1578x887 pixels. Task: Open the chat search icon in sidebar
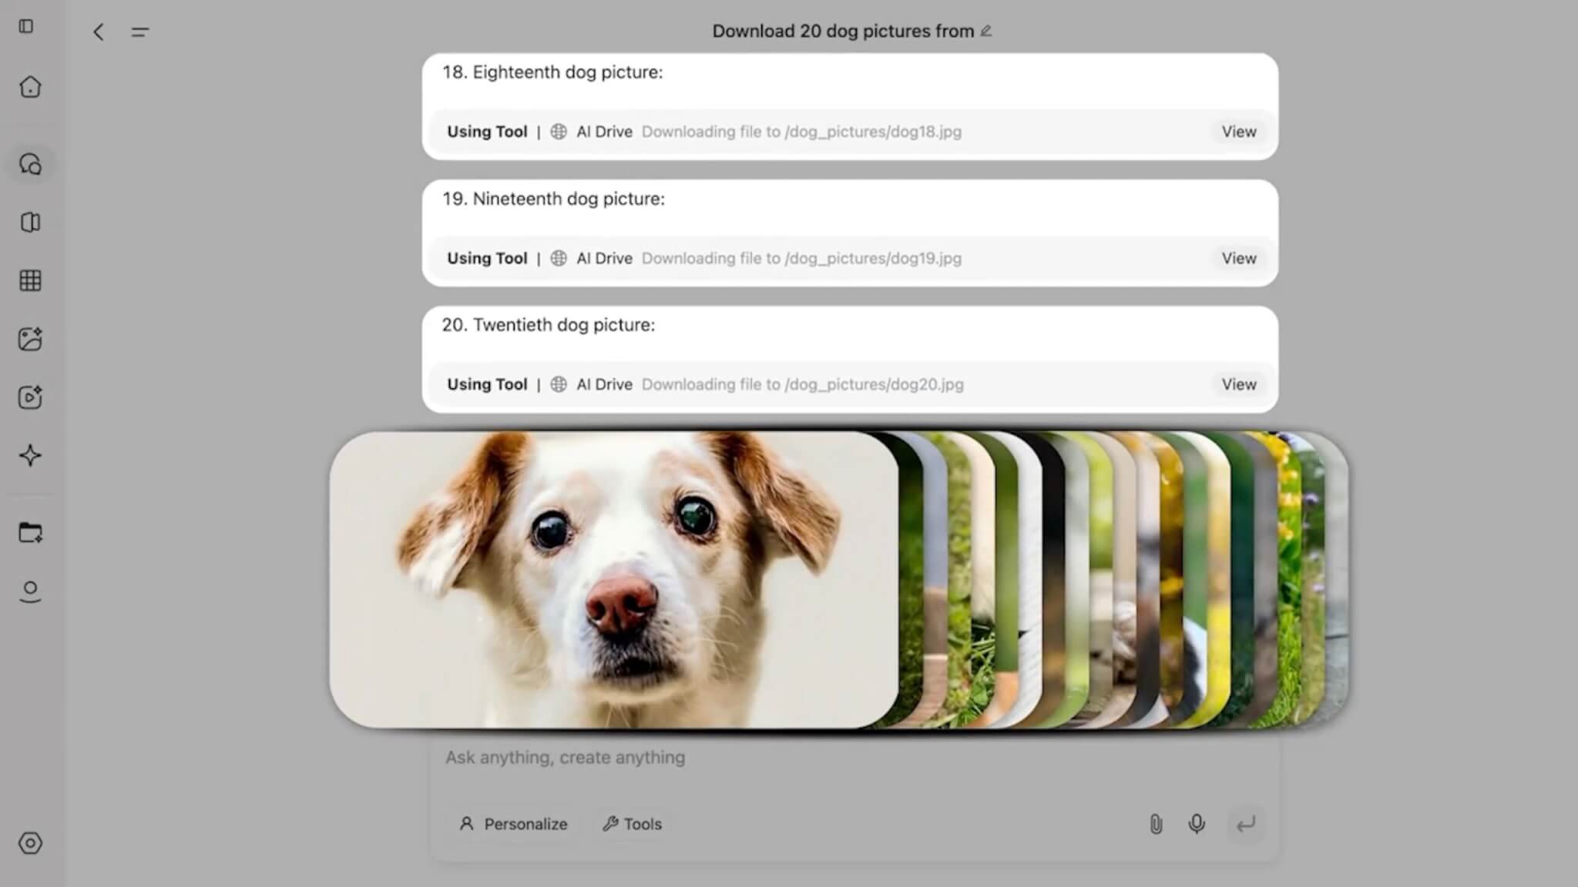point(30,164)
